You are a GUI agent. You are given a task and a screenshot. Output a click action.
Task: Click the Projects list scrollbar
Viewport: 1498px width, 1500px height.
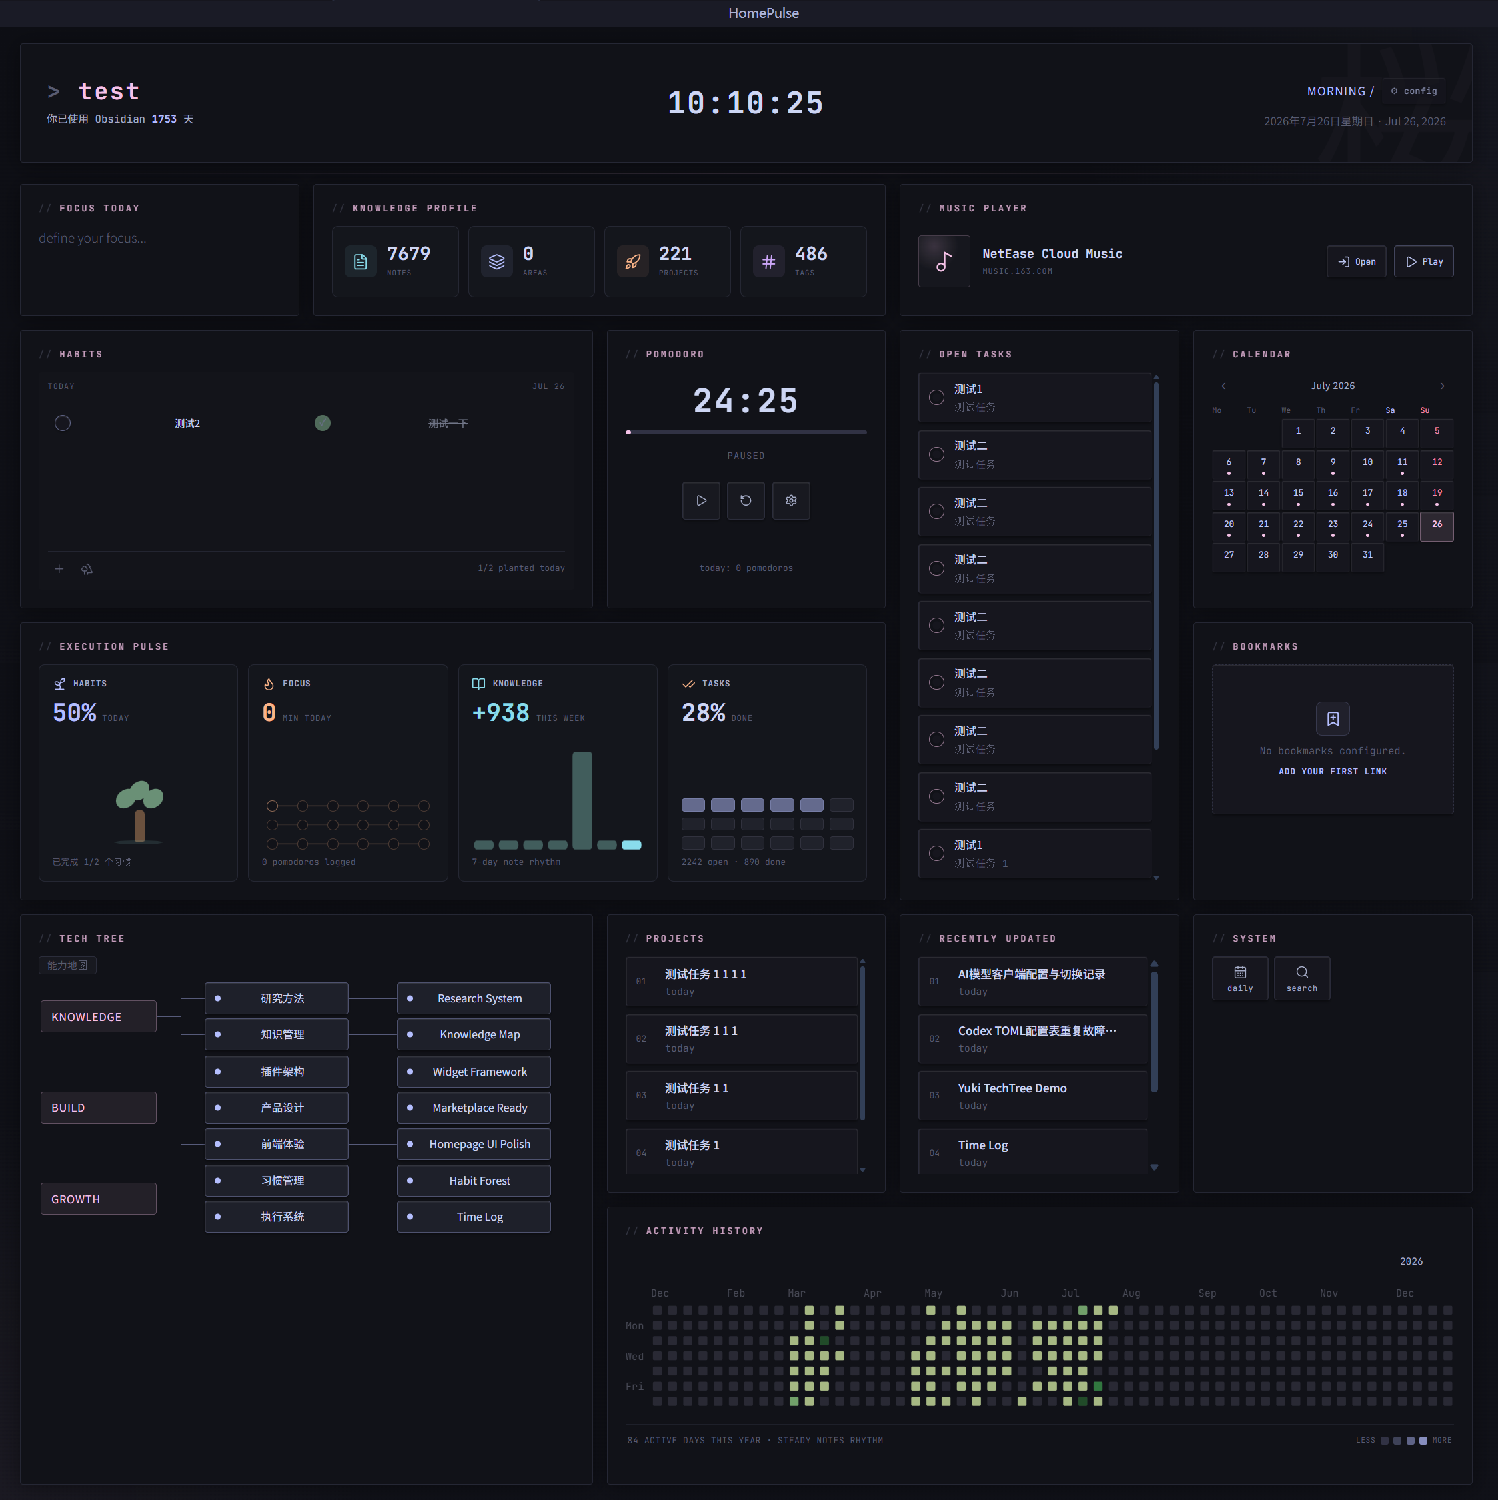click(x=863, y=1042)
